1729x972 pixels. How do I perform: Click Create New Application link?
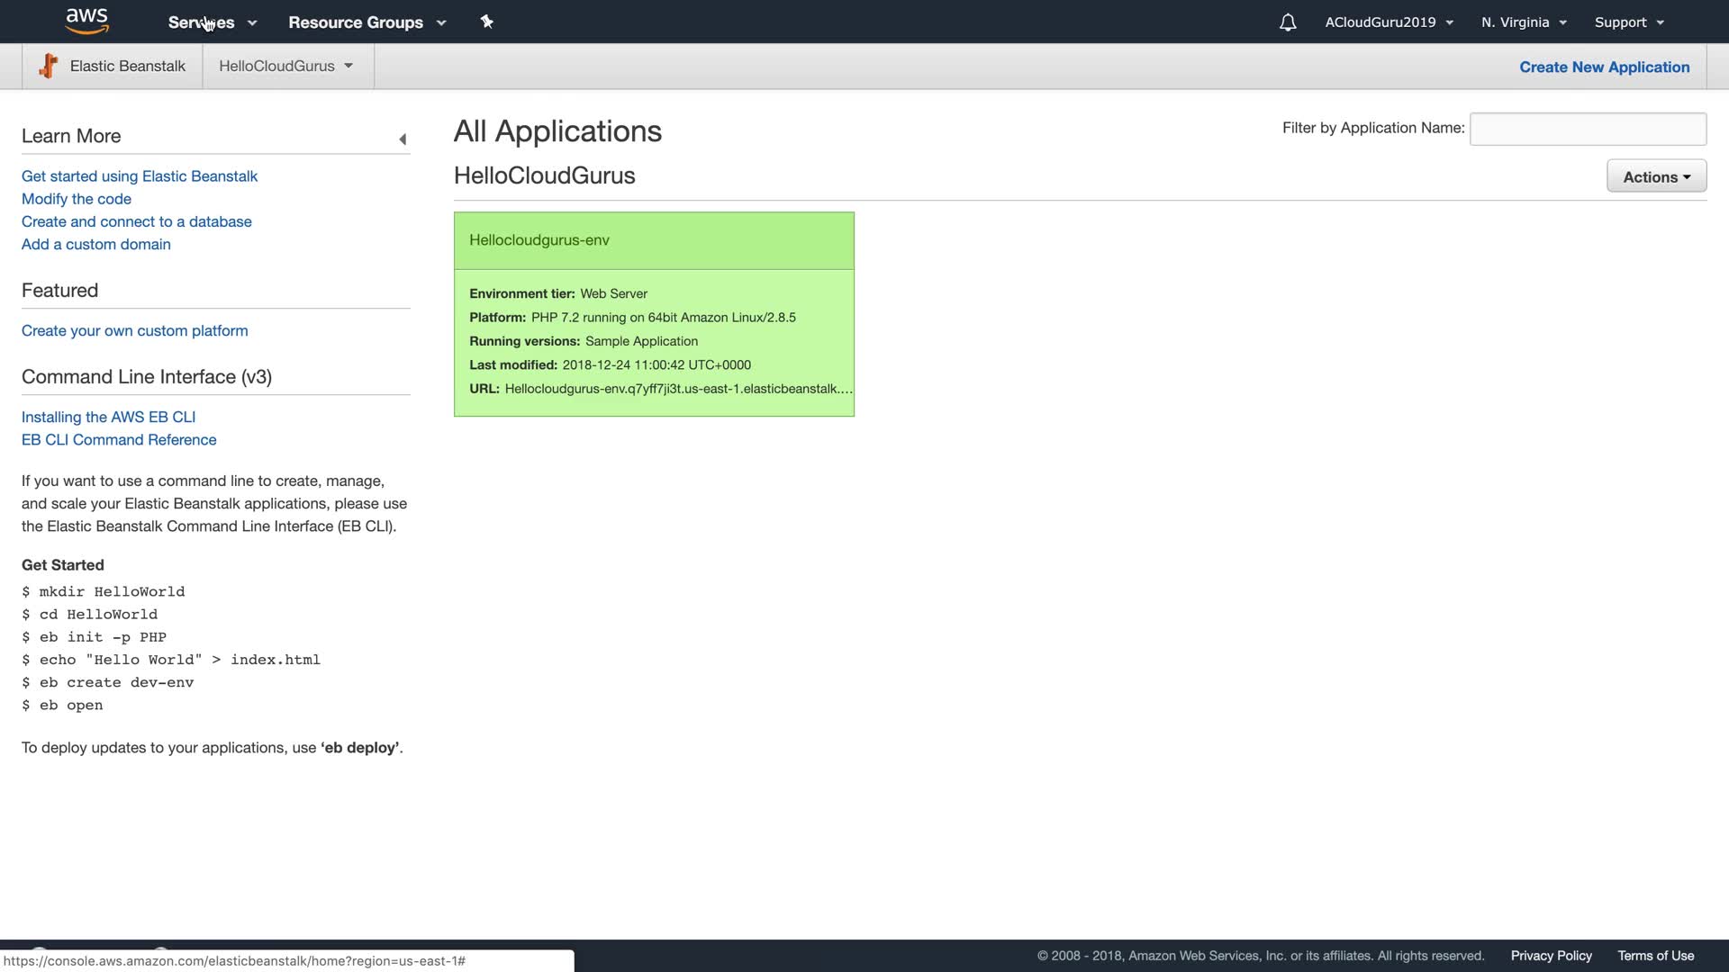click(1604, 67)
